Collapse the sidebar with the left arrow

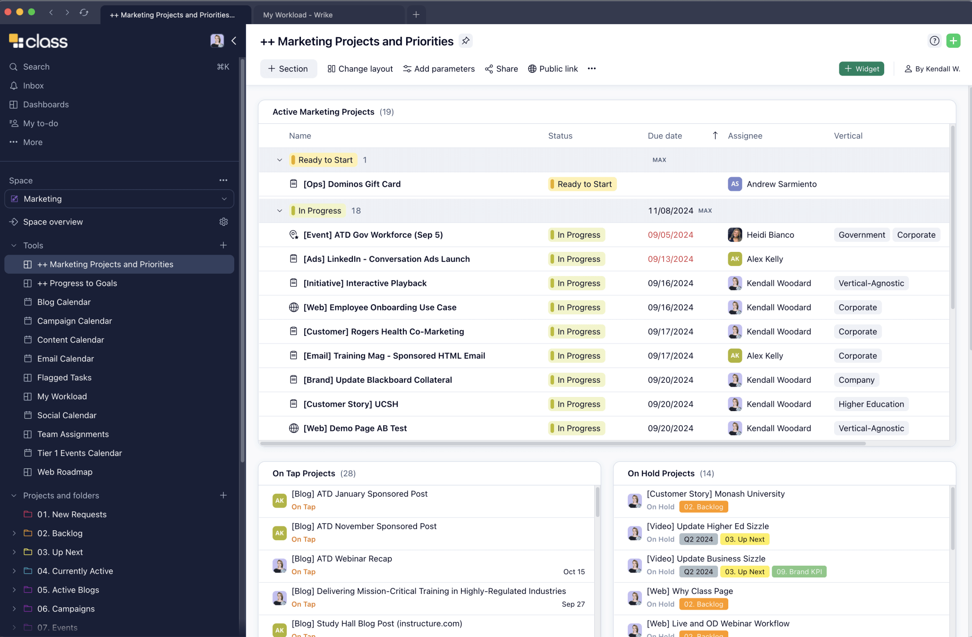point(234,41)
